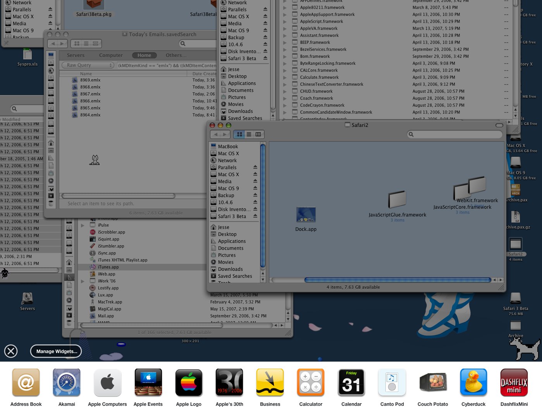Open the Raw Query dropdown
542x407 pixels.
click(x=88, y=65)
